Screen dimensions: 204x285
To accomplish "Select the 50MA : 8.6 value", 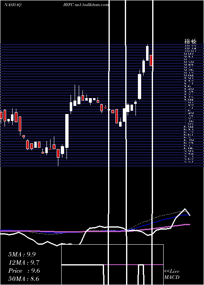I will 24,279.
